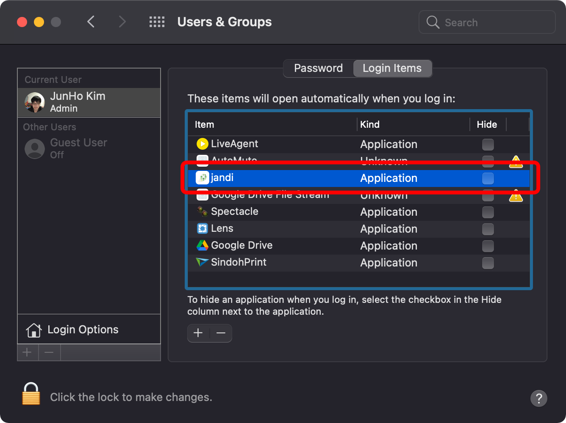Toggle Hide checkbox for Google Drive
This screenshot has width=566, height=423.
coord(488,246)
